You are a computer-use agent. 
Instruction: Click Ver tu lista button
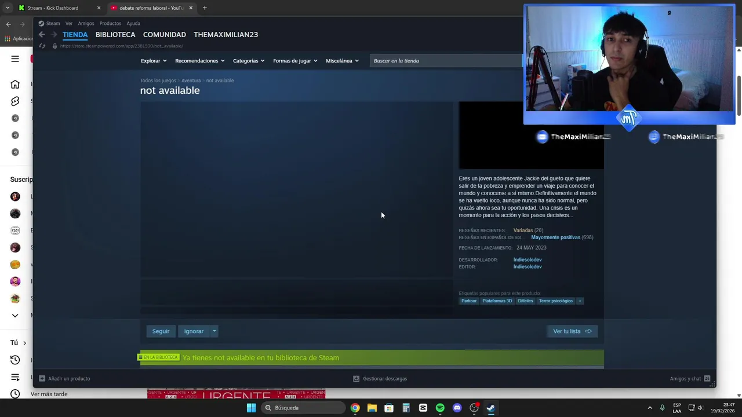click(x=572, y=331)
